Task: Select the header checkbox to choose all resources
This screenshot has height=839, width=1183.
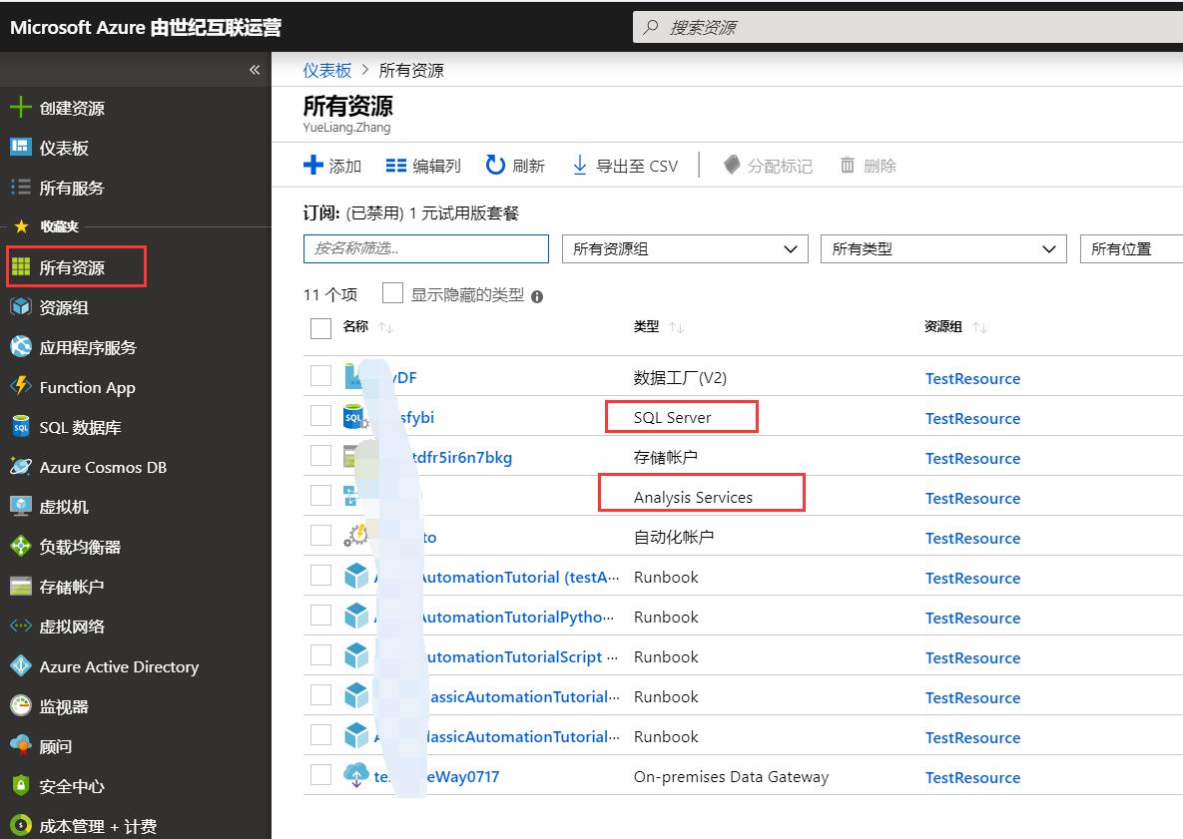Action: tap(319, 326)
